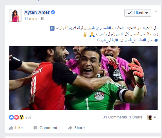Open Ayten Amer's profile name link
Viewport: 162px width, 138px height.
coord(37,12)
